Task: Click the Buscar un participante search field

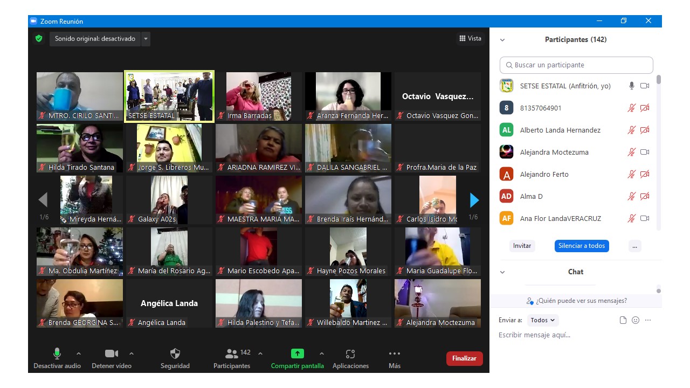Action: pyautogui.click(x=576, y=65)
